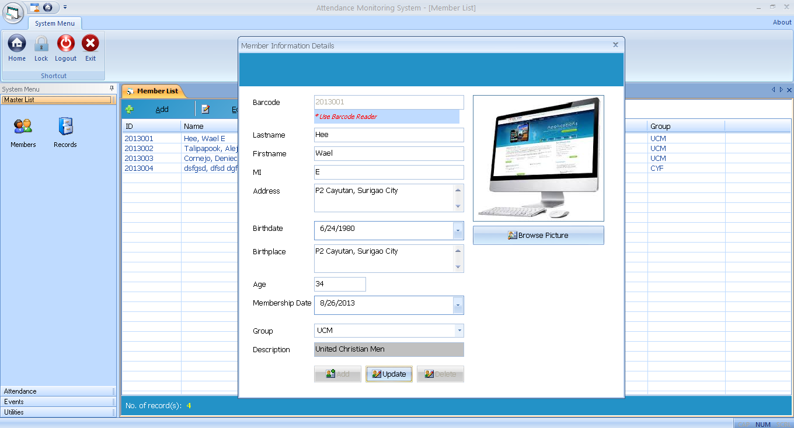Open the Records icon in Master List

[65, 126]
